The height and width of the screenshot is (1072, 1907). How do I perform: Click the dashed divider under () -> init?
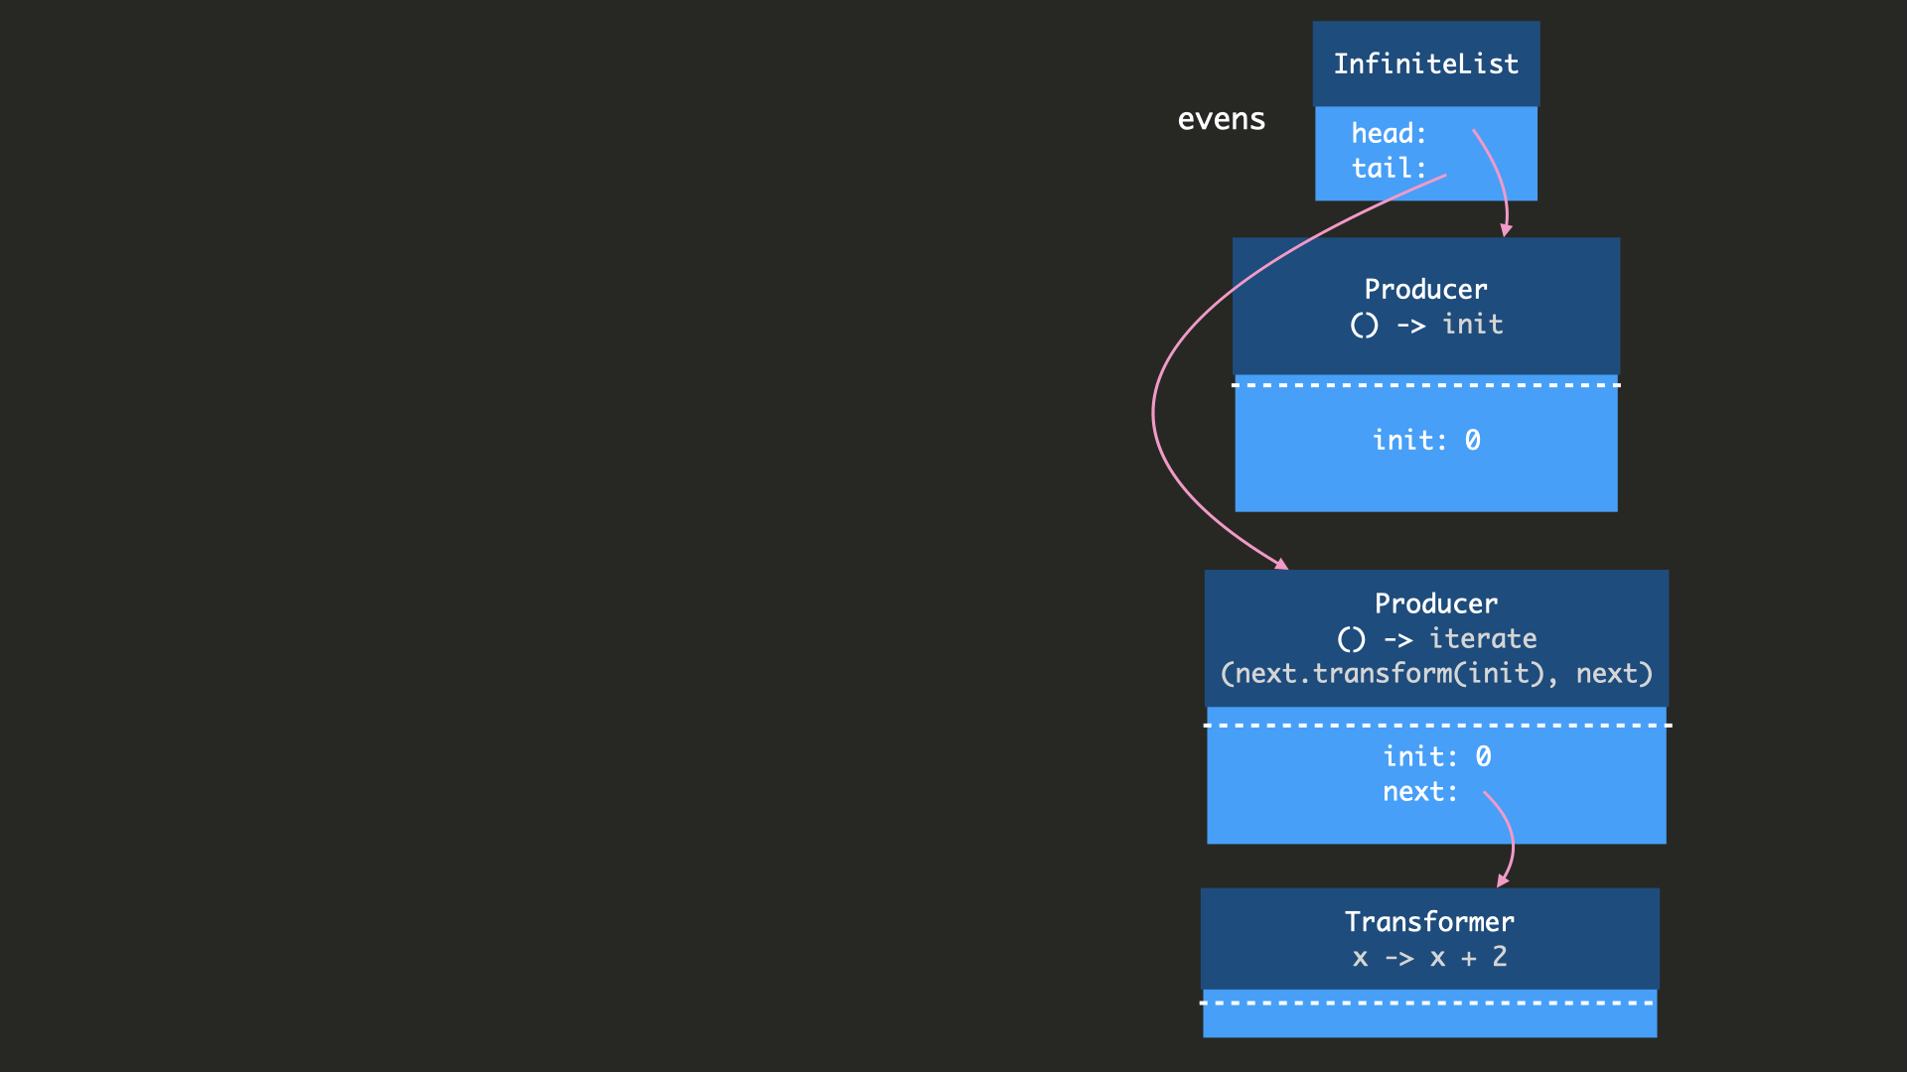point(1425,385)
